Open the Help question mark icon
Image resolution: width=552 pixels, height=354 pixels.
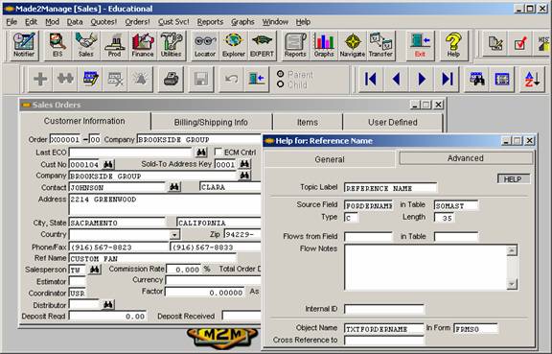pyautogui.click(x=453, y=45)
